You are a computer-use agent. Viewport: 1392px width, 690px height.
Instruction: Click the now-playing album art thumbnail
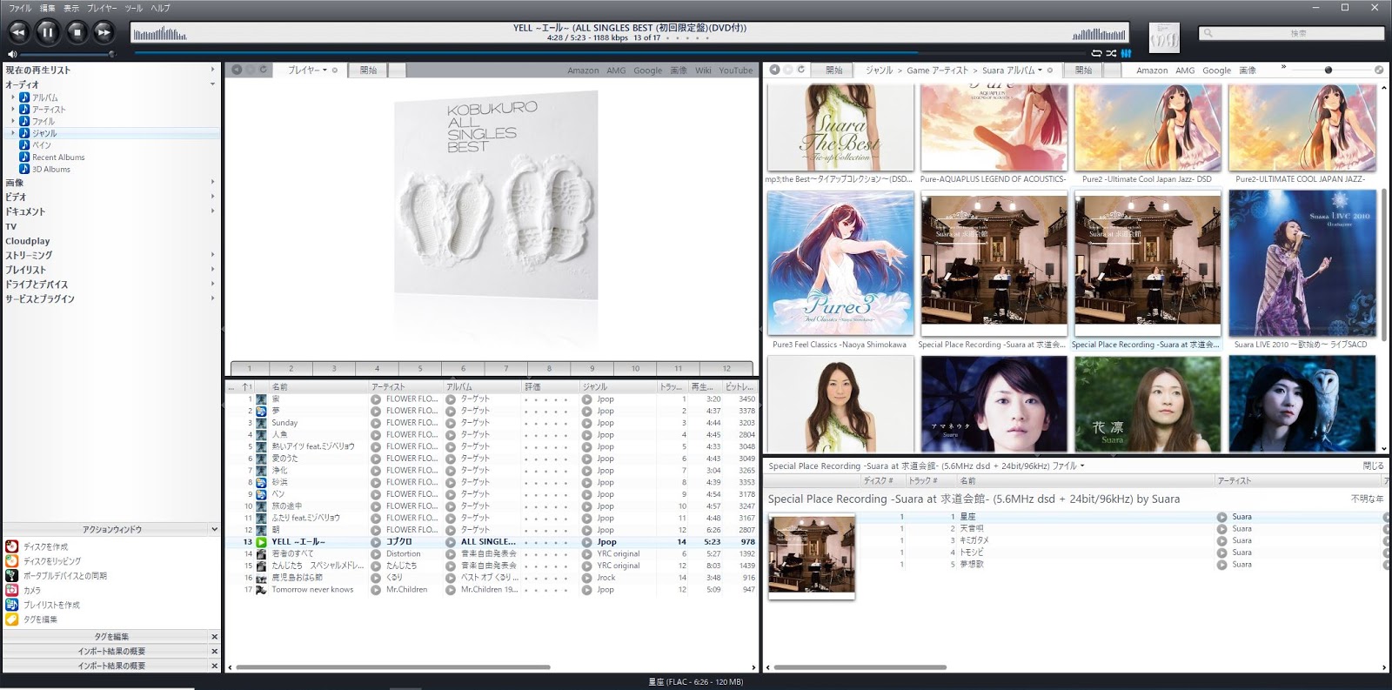[x=1164, y=38]
